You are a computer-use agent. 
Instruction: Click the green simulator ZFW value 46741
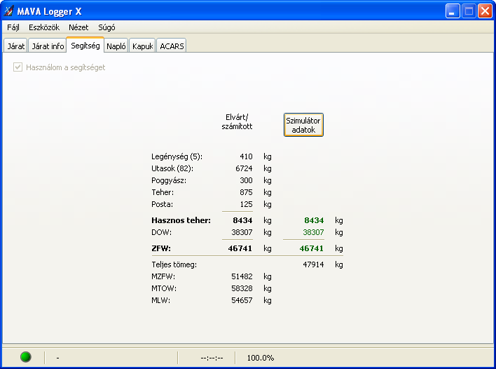(312, 248)
